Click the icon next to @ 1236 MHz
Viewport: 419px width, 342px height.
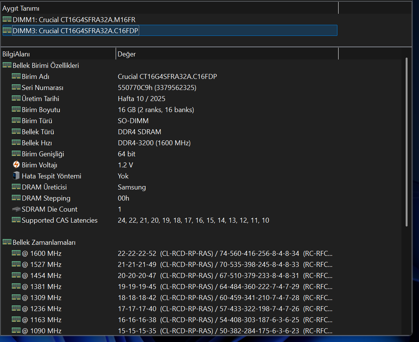[16, 308]
